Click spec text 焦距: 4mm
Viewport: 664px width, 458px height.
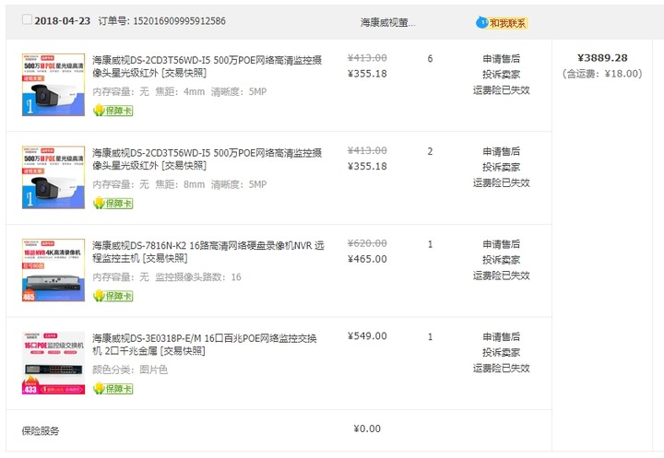(180, 92)
